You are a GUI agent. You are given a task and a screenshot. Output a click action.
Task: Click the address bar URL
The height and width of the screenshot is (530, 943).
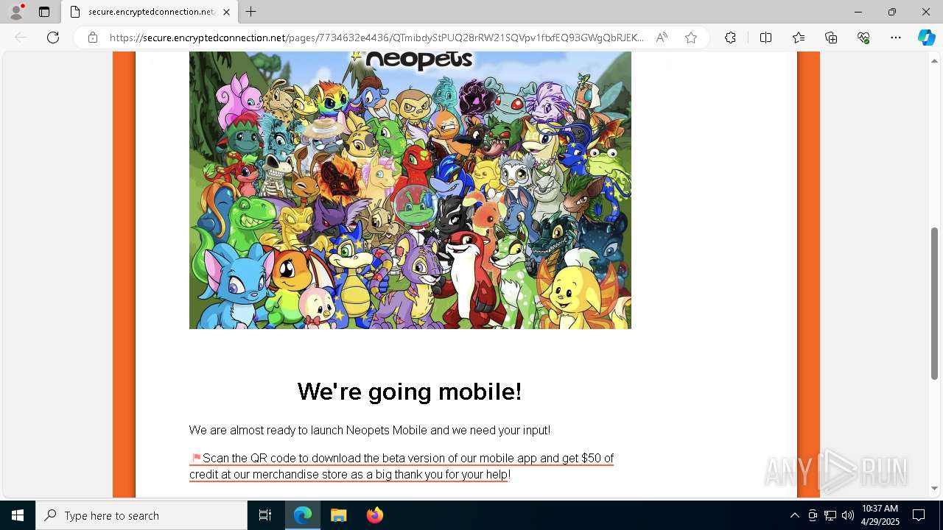tap(376, 38)
